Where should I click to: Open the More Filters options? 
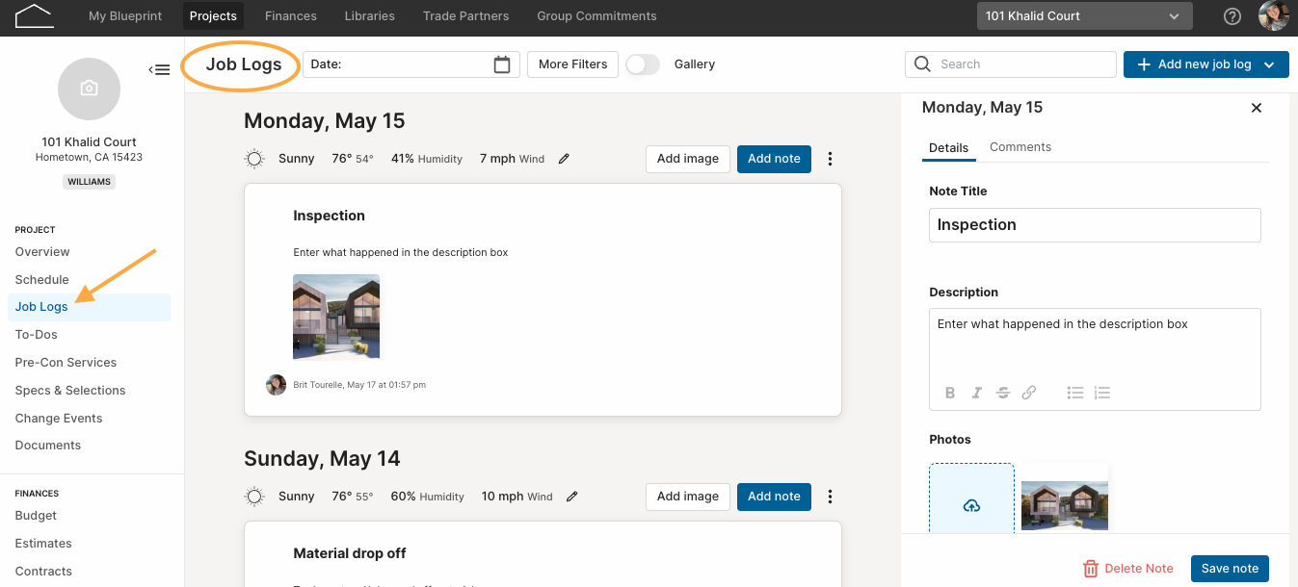[572, 64]
